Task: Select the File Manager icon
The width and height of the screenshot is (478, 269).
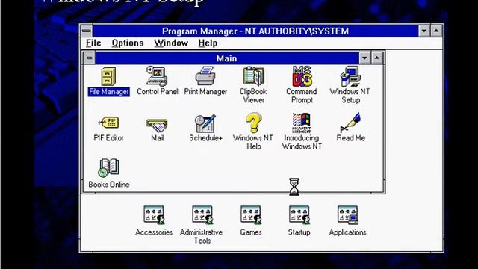Action: coord(108,76)
